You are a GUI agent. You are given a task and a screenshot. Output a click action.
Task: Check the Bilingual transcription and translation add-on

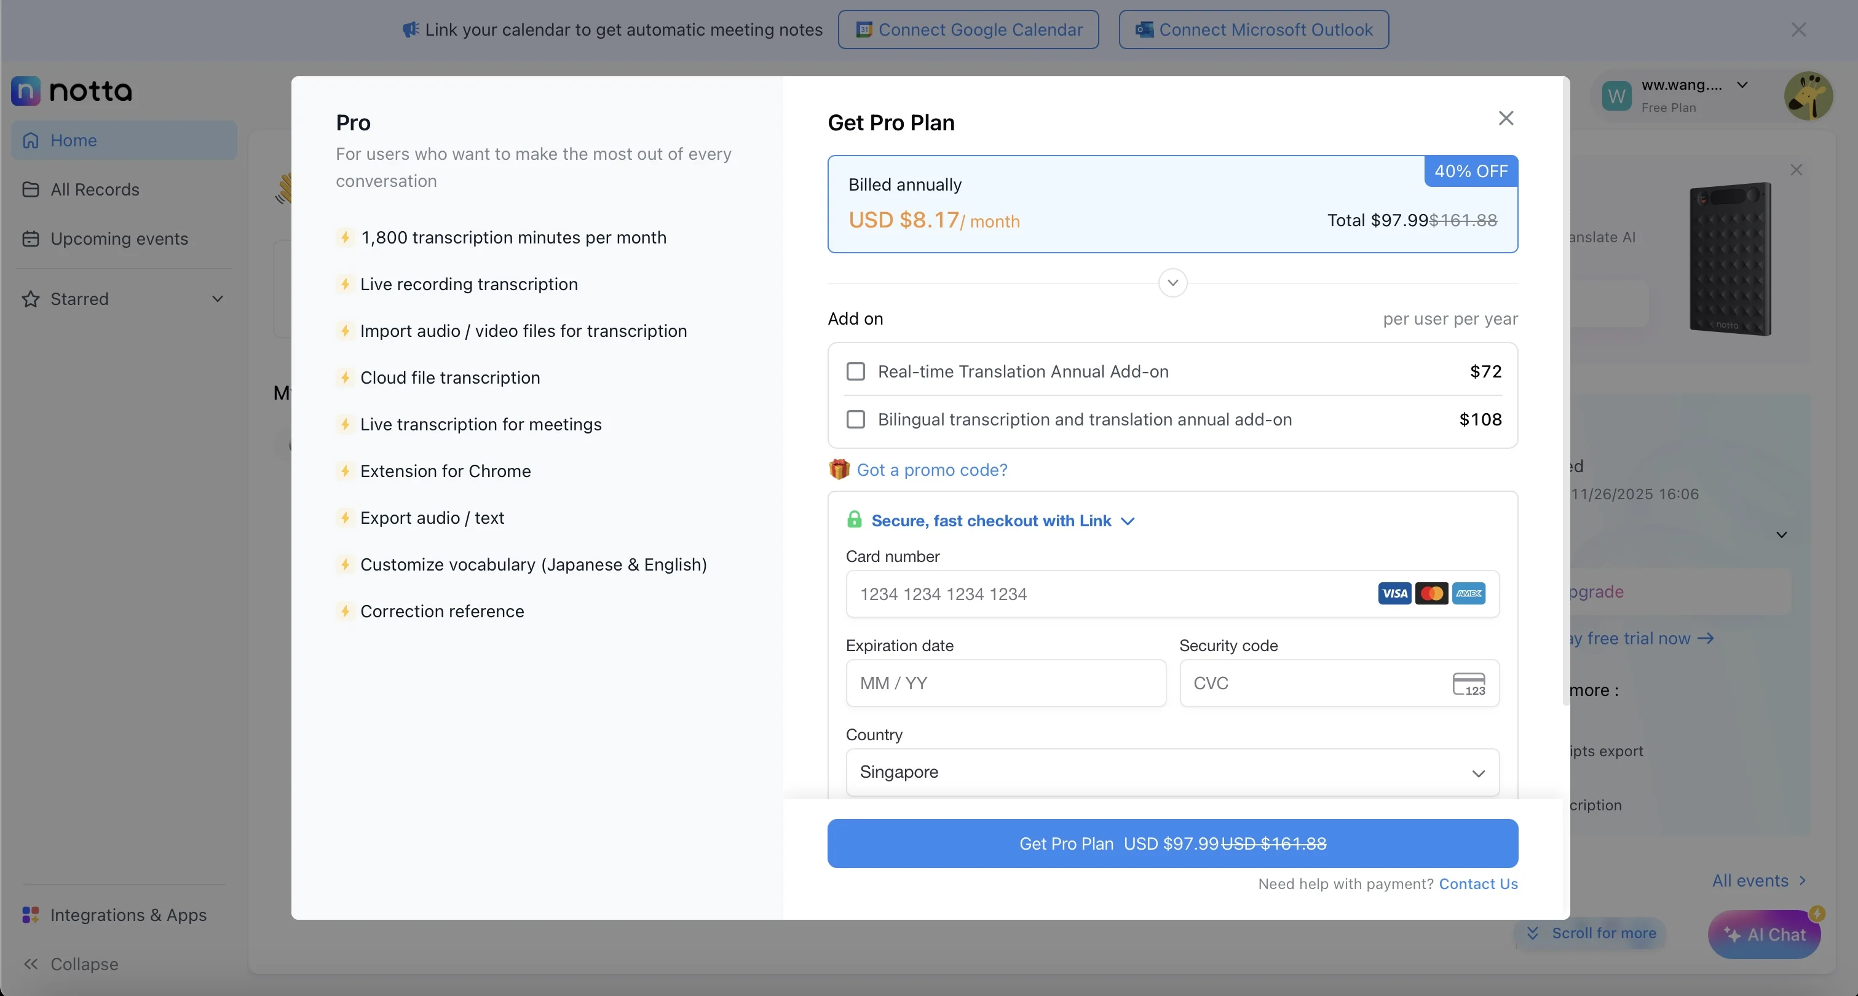tap(855, 419)
